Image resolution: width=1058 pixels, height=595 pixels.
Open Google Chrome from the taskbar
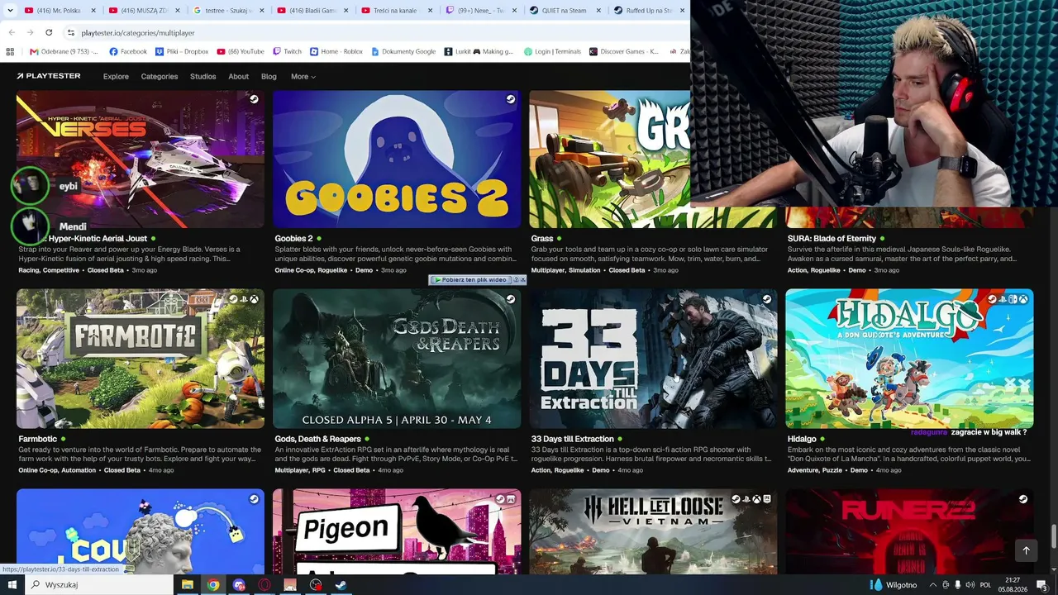[213, 585]
